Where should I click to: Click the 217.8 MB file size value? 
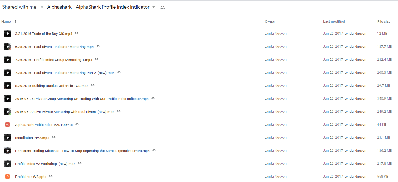385,164
